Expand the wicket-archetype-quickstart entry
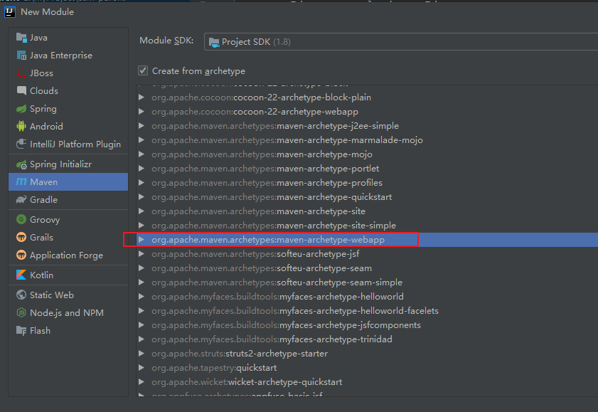Image resolution: width=598 pixels, height=412 pixels. 142,382
